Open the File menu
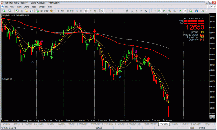This screenshot has width=217, height=130. [x=6, y=7]
